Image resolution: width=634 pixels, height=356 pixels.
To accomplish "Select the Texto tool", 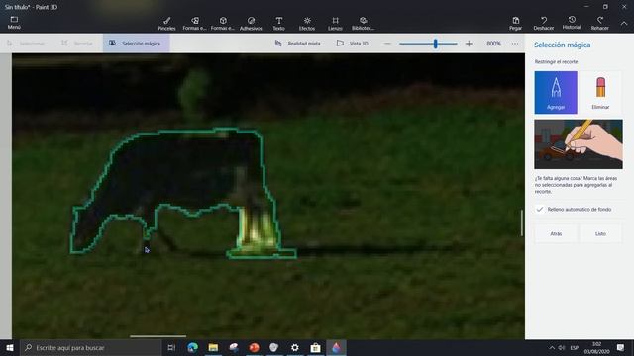I will (278, 24).
